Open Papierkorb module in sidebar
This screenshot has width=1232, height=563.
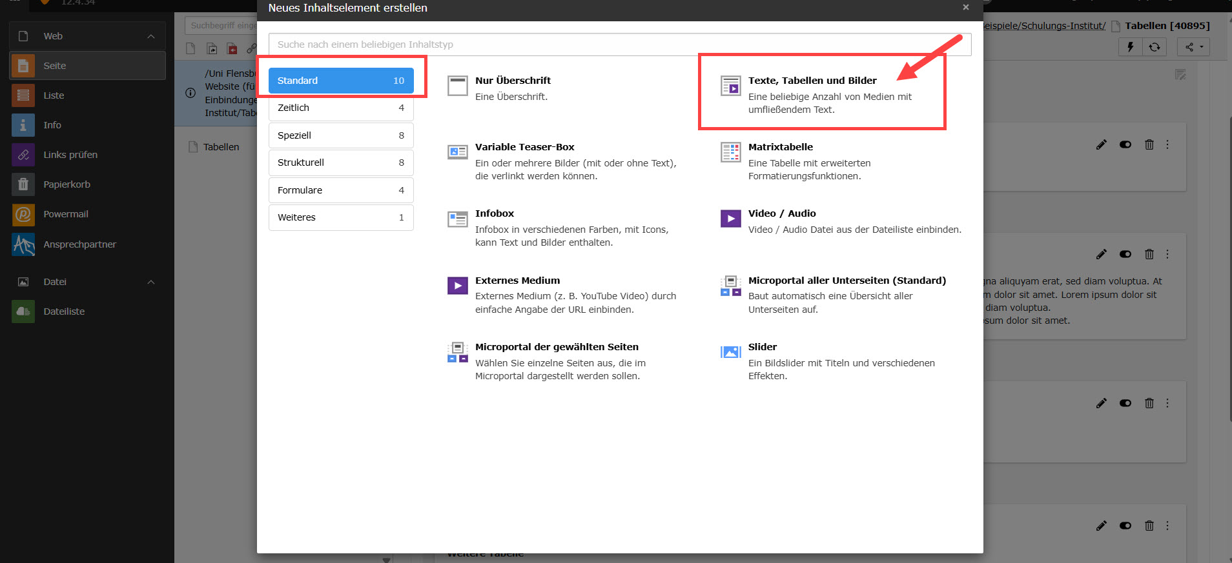click(23, 184)
